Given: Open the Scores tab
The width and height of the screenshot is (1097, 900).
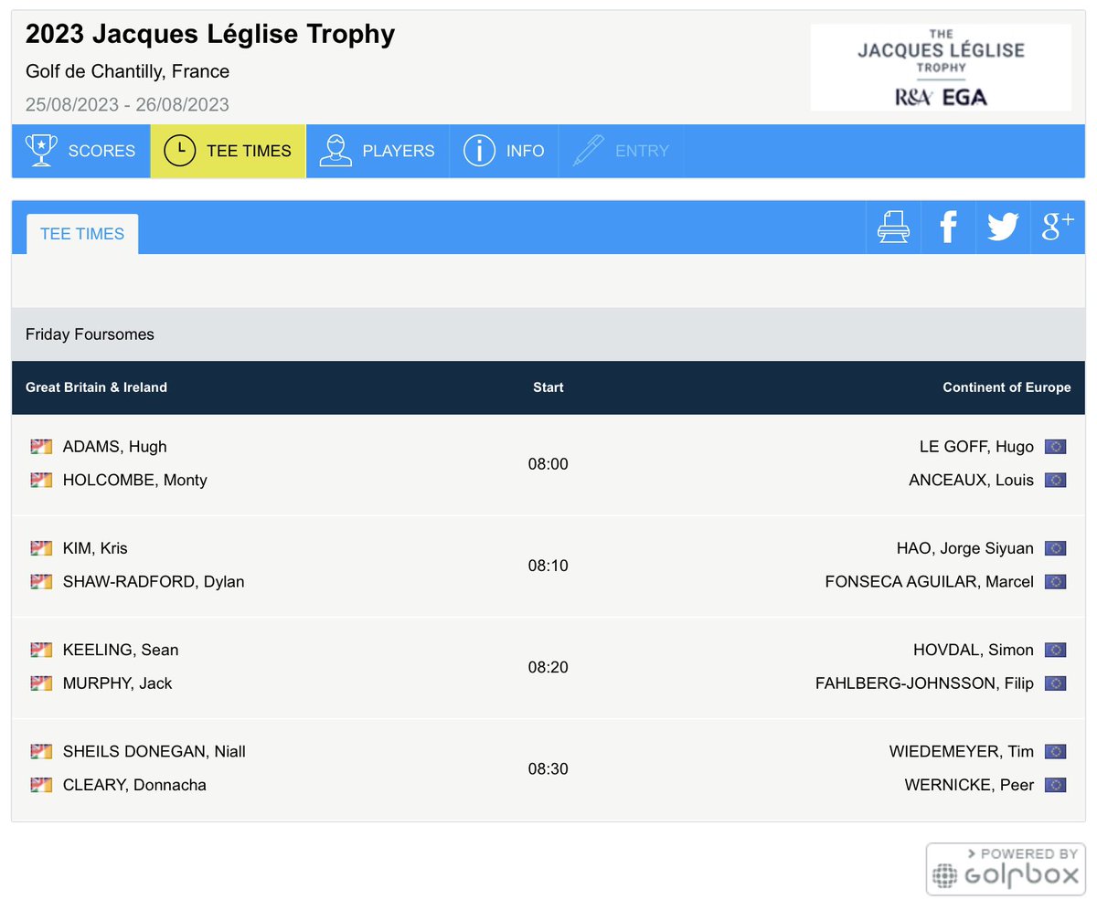Looking at the screenshot, I should [80, 151].
